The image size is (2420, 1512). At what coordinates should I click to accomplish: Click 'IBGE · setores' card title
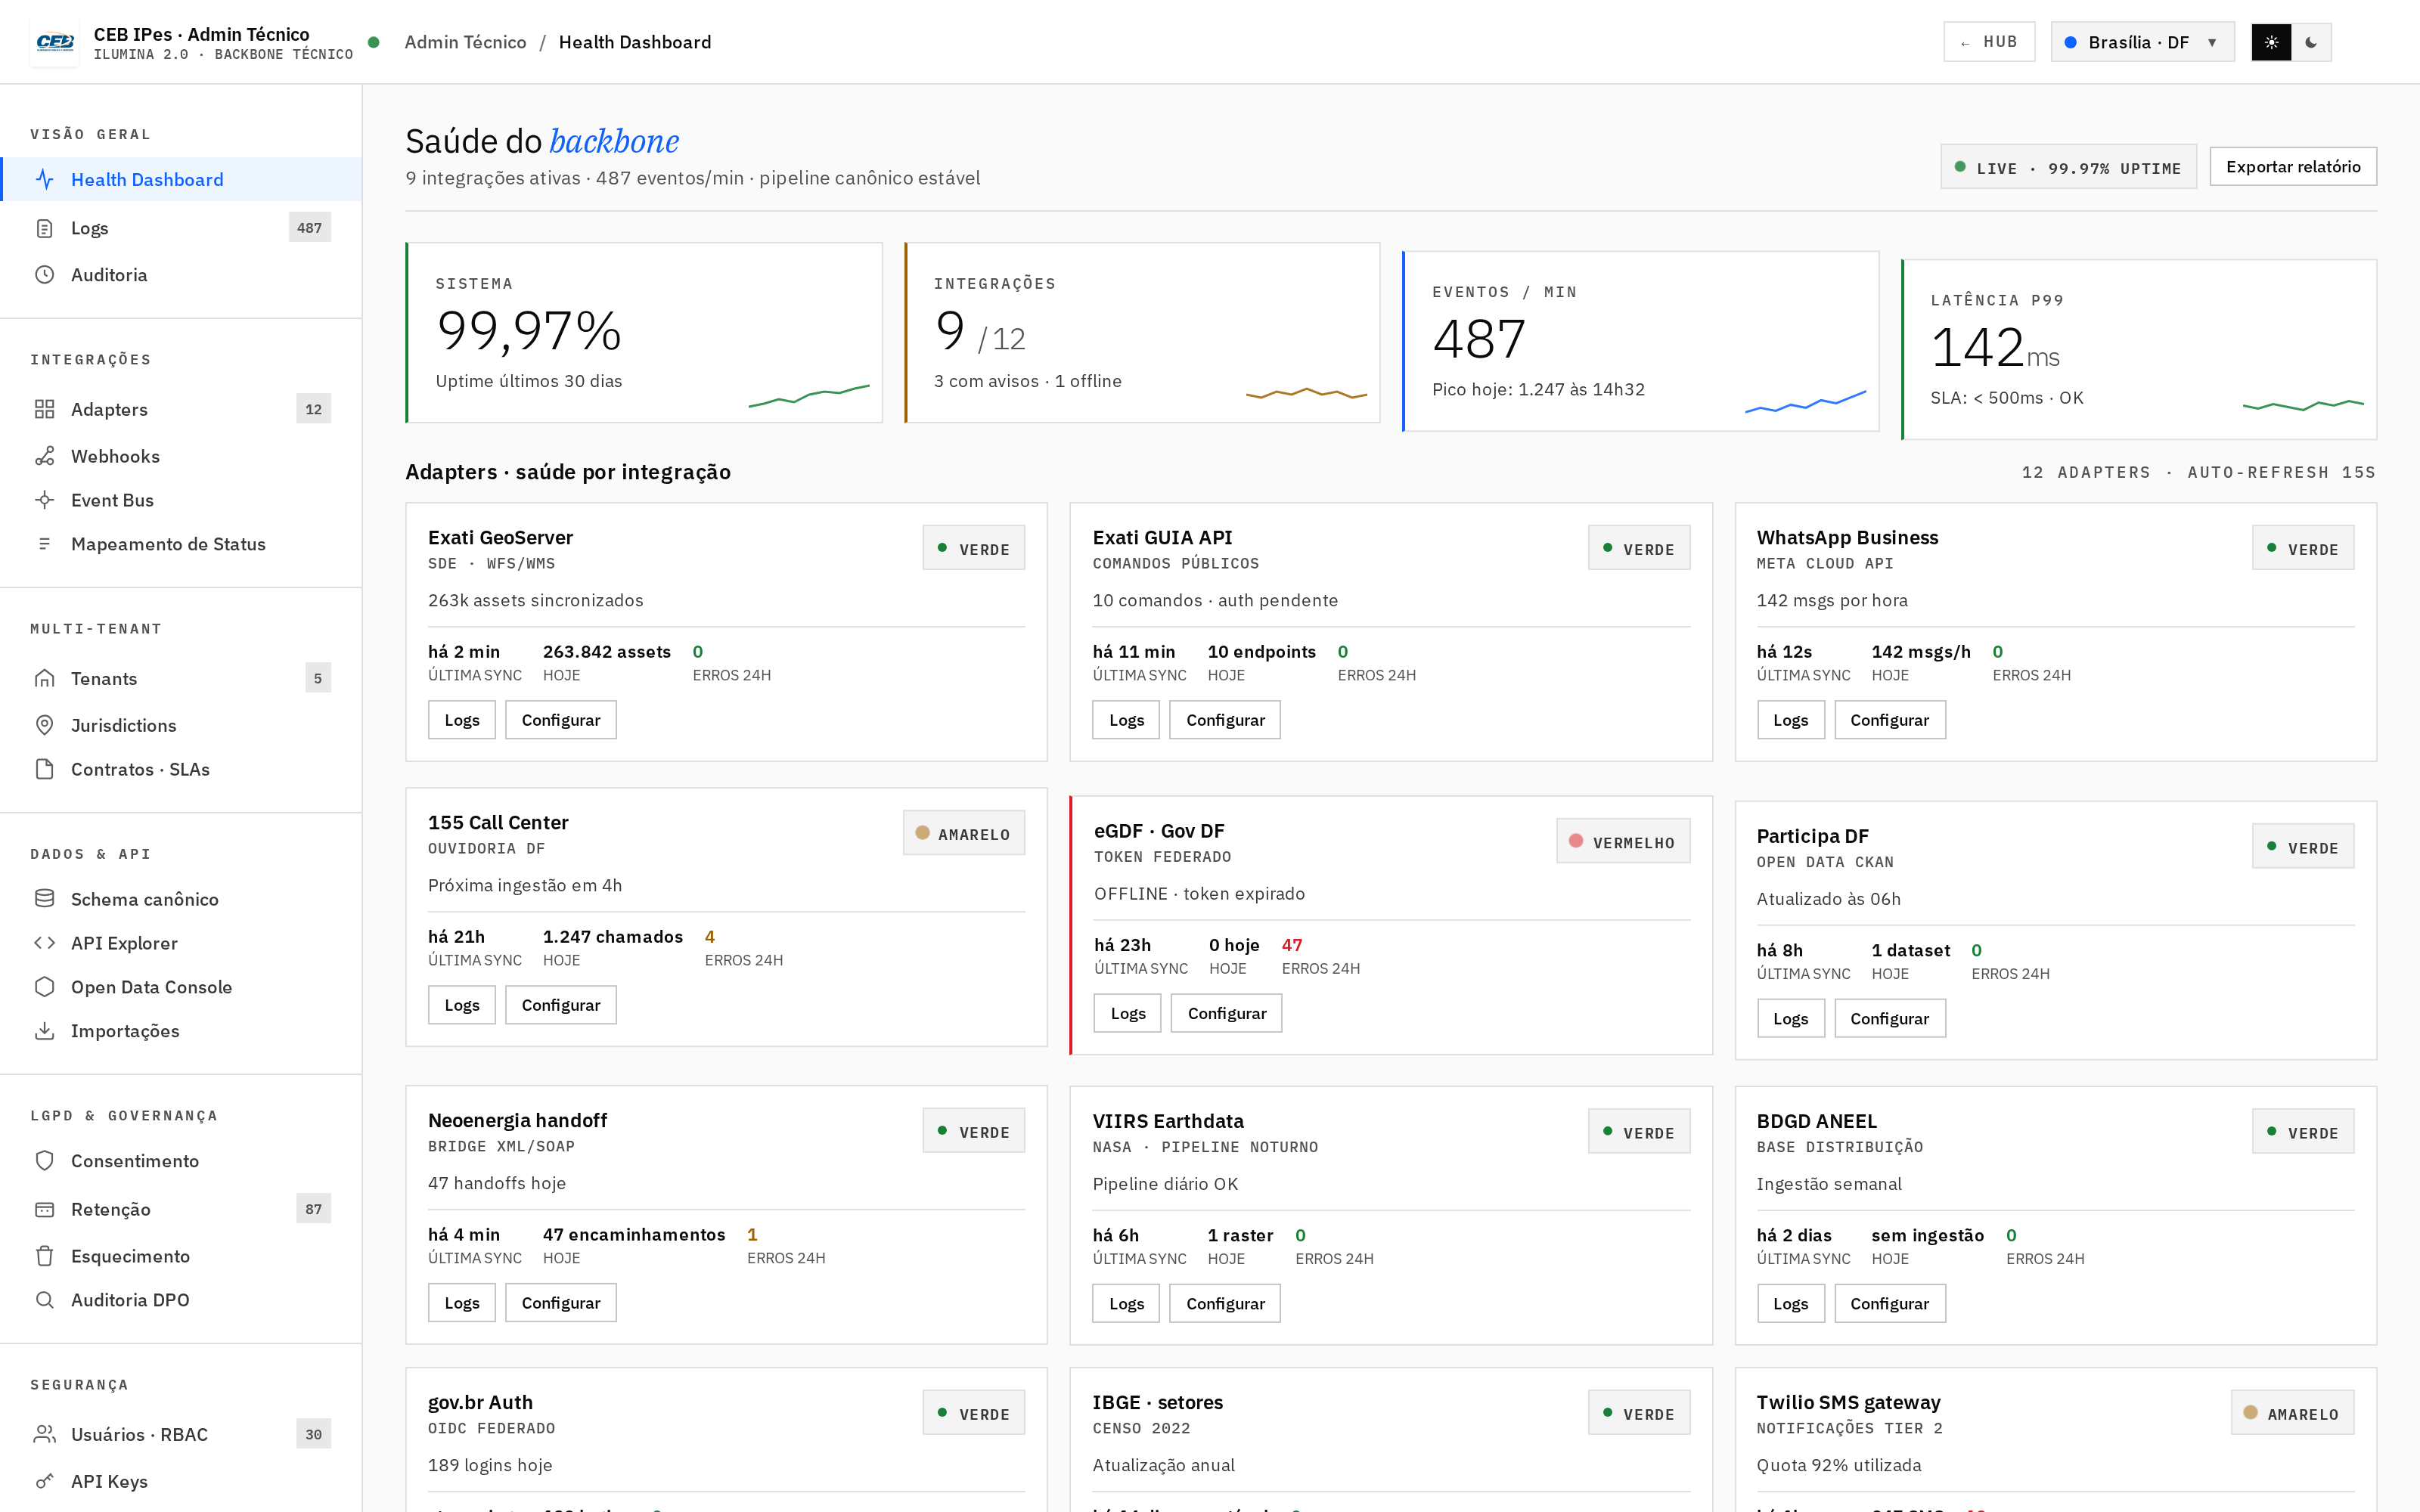pyautogui.click(x=1157, y=1402)
